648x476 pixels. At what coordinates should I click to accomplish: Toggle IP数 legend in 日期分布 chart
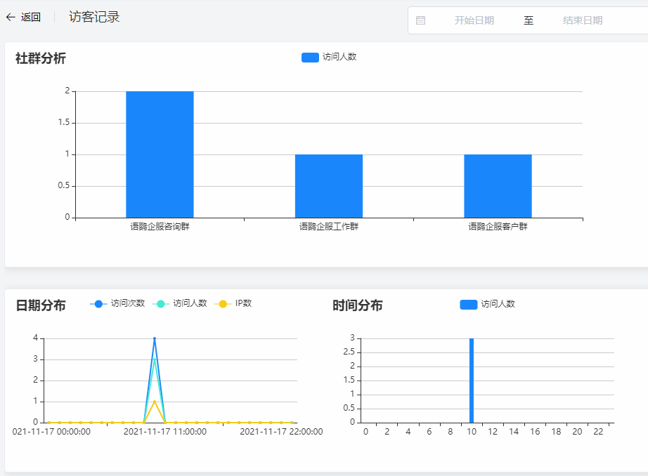235,303
